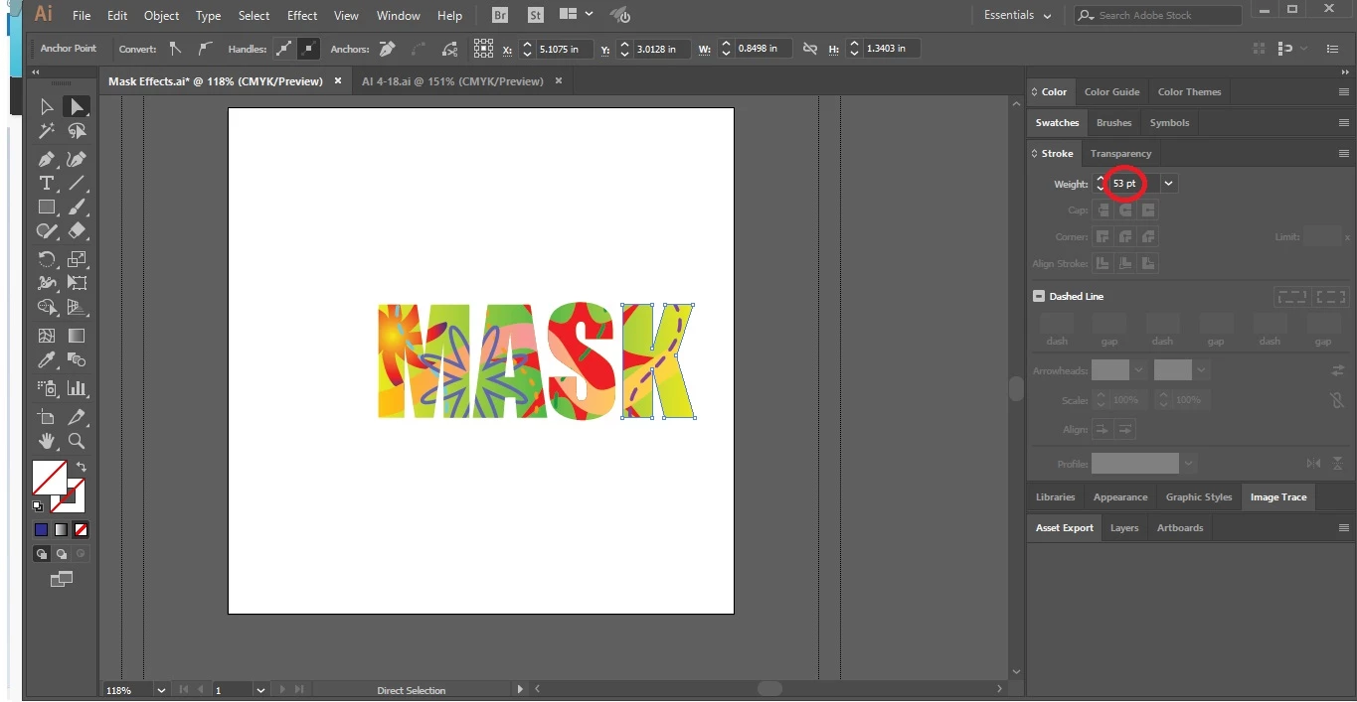Screen dimensions: 1357x702
Task: Select the Type tool
Action: click(47, 183)
